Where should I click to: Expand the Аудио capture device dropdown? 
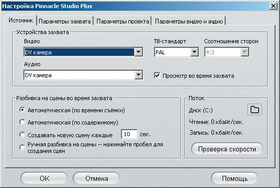[139, 75]
